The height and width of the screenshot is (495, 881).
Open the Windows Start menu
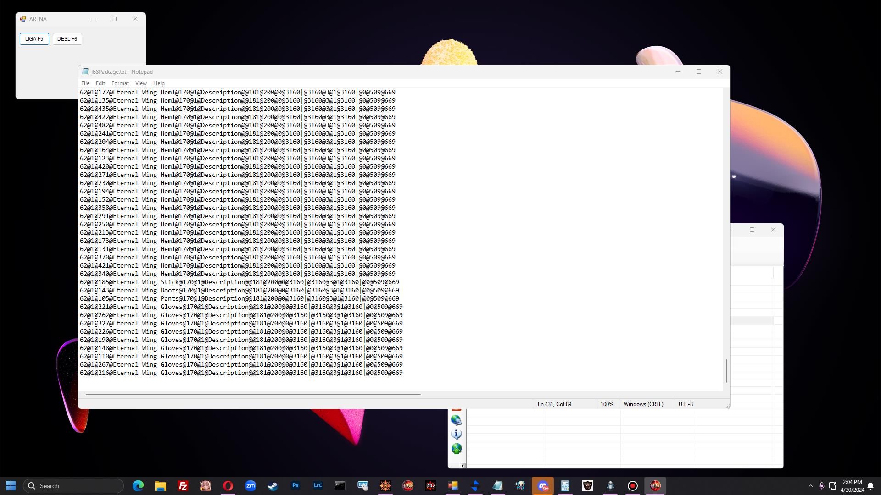point(11,486)
